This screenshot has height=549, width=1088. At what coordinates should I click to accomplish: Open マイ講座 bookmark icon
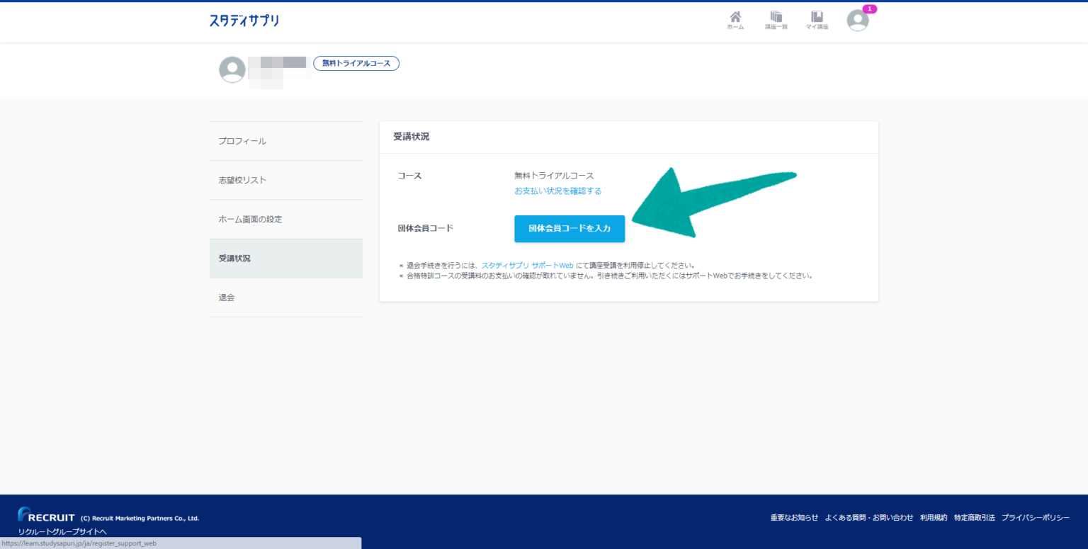817,20
